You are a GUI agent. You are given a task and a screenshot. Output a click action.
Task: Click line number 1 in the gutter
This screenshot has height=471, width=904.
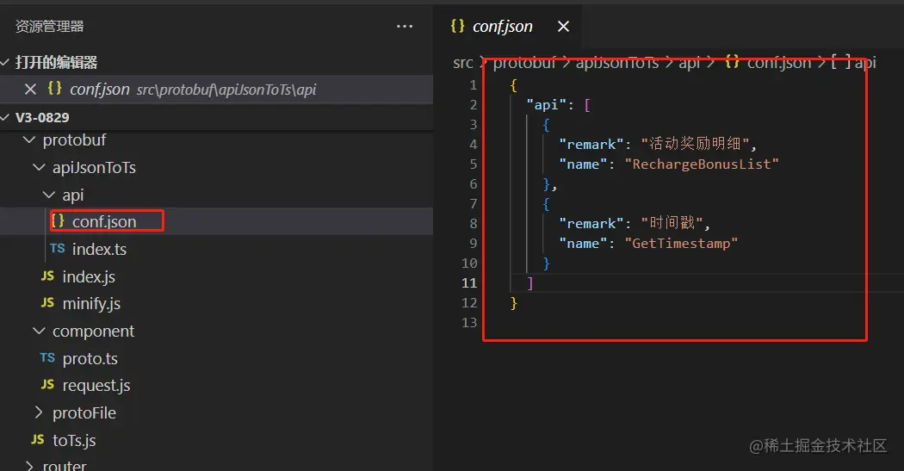(x=474, y=85)
